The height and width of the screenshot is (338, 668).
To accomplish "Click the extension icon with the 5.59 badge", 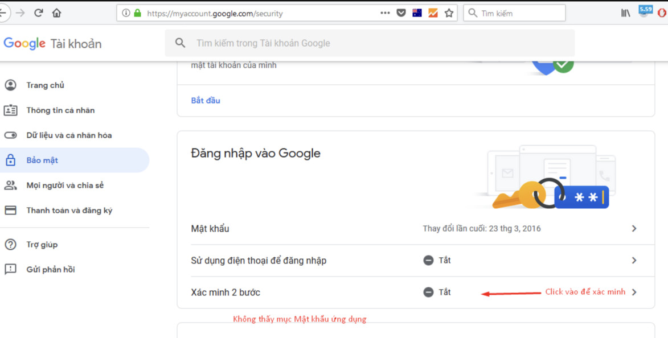I will point(645,11).
